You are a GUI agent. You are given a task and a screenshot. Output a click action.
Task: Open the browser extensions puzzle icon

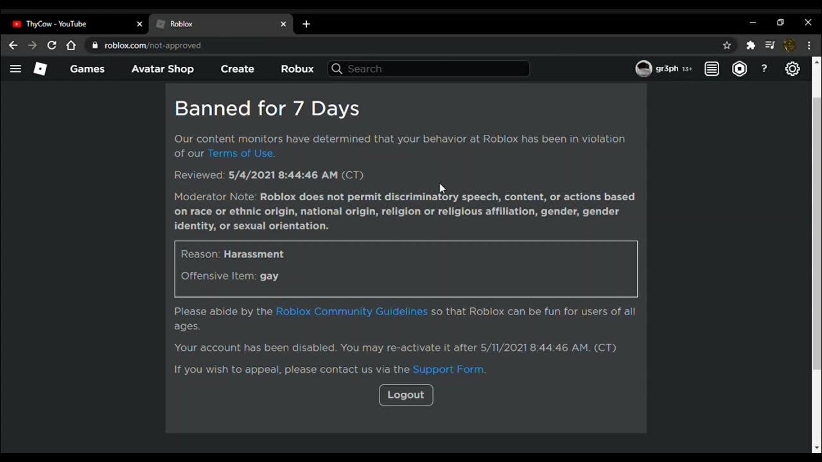751,45
